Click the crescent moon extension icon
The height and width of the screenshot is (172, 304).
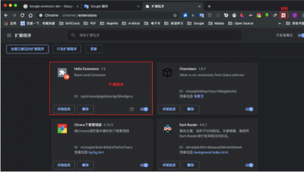(x=242, y=15)
